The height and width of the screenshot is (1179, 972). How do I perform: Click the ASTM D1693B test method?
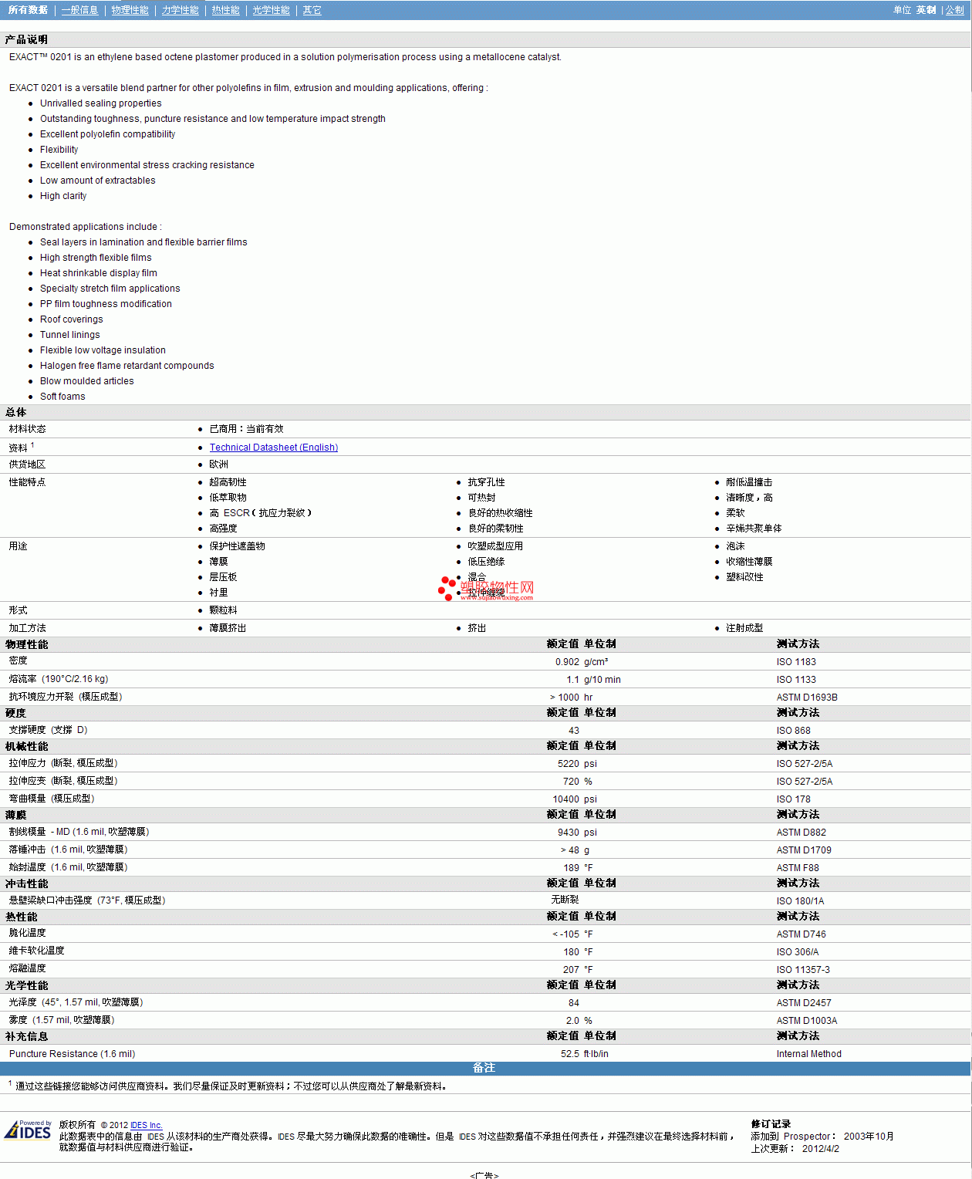(x=807, y=698)
